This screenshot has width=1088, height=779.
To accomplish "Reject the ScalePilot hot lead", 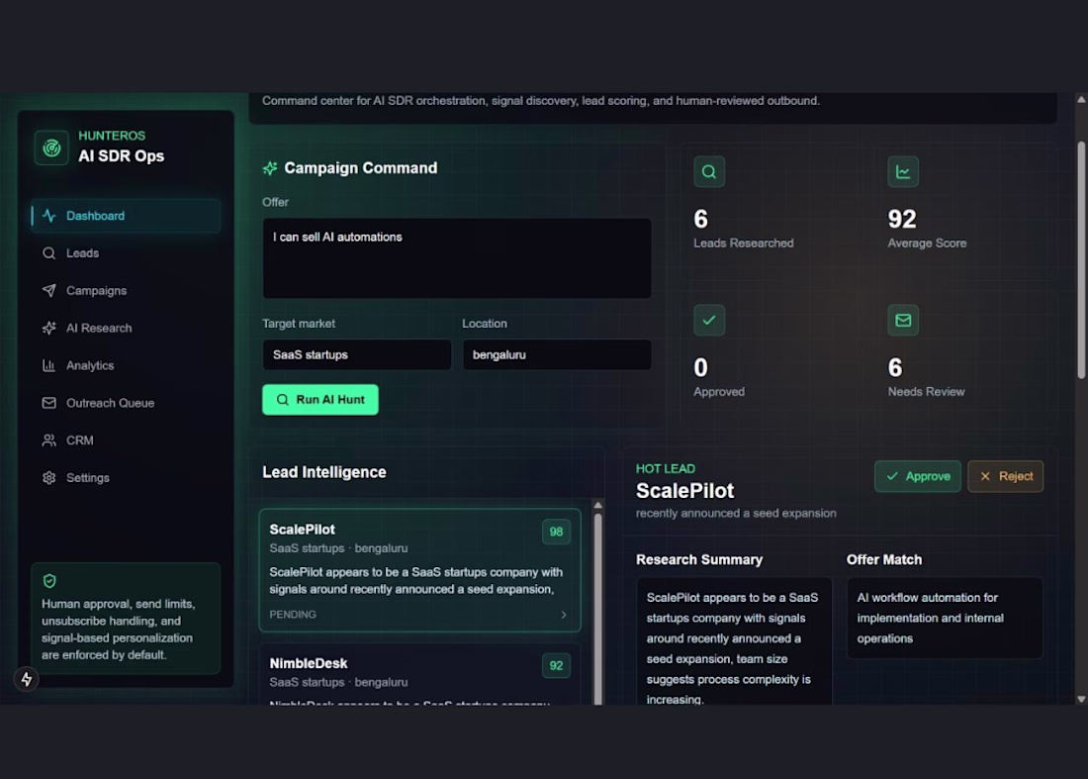I will tap(1006, 476).
